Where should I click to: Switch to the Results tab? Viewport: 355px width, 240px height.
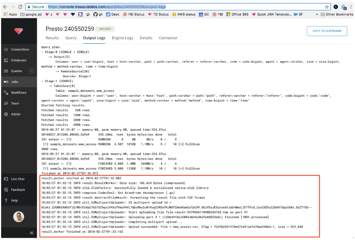(x=52, y=38)
